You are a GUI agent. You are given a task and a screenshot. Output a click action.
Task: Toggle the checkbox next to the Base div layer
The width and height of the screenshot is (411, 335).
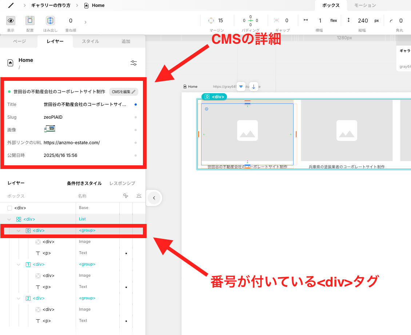coord(9,207)
